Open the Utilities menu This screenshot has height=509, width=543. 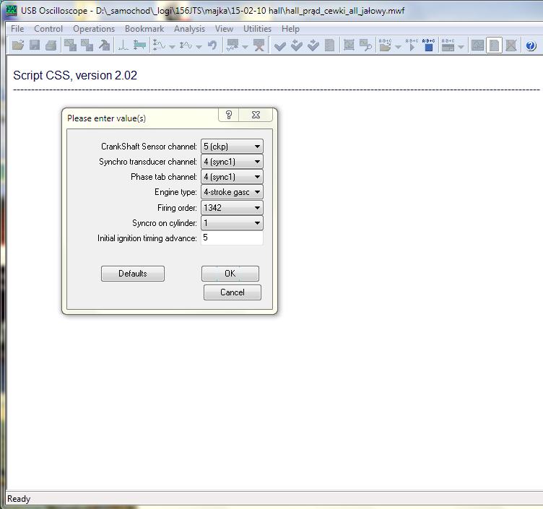click(x=257, y=29)
